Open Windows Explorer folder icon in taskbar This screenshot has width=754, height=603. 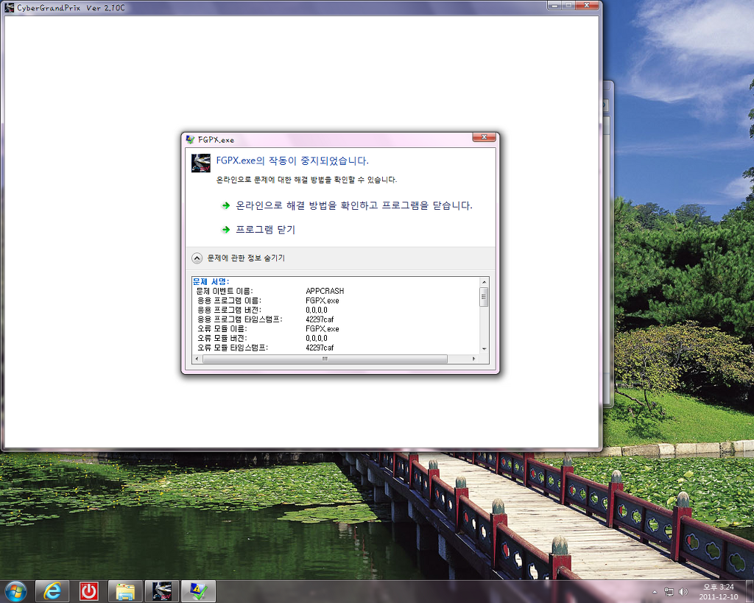click(126, 590)
